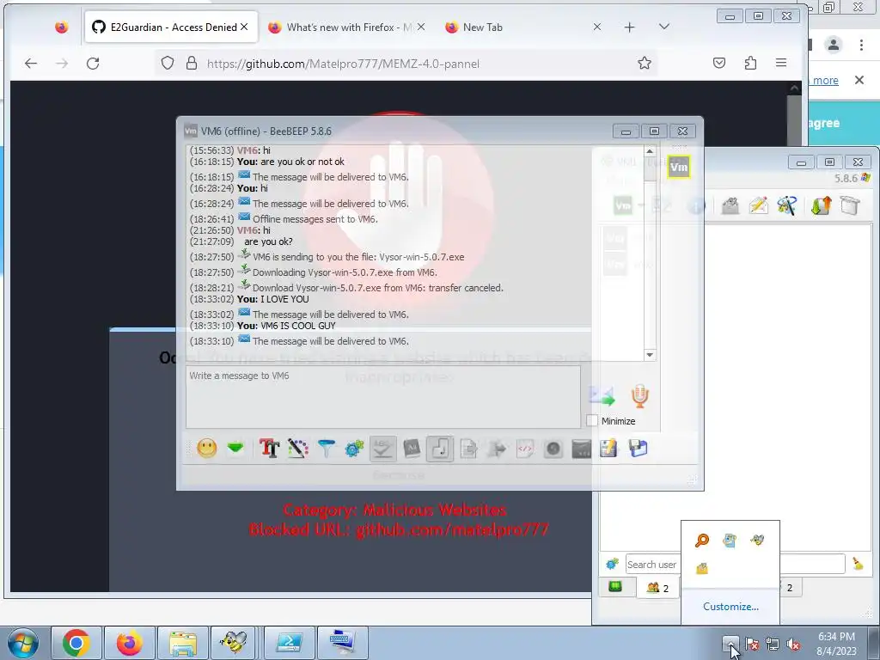Click the BeeBEEP bee taskbar icon

pos(234,643)
